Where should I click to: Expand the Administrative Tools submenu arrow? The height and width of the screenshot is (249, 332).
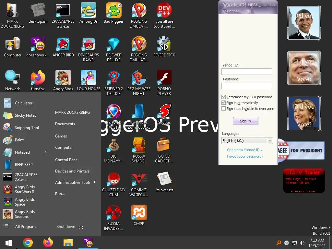point(94,182)
